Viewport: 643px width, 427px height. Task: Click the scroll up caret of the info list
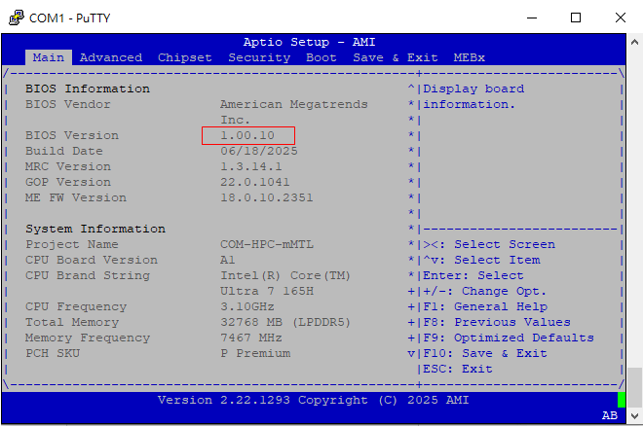(411, 89)
